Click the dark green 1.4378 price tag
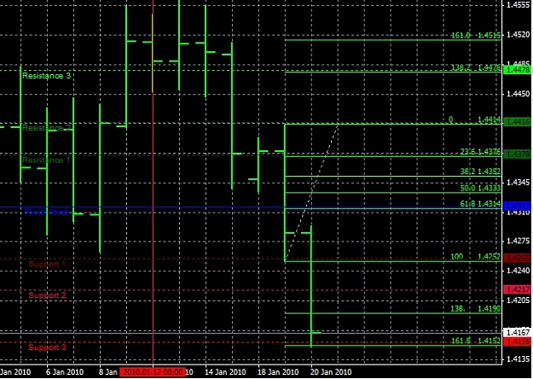This screenshot has height=379, width=533. [517, 155]
